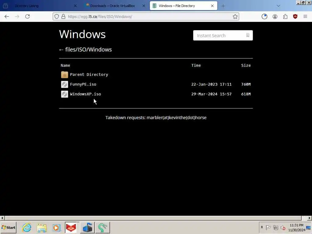Screen dimensions: 312x234
Task: Open the uBlock Origin shield icon
Action: 295,16
